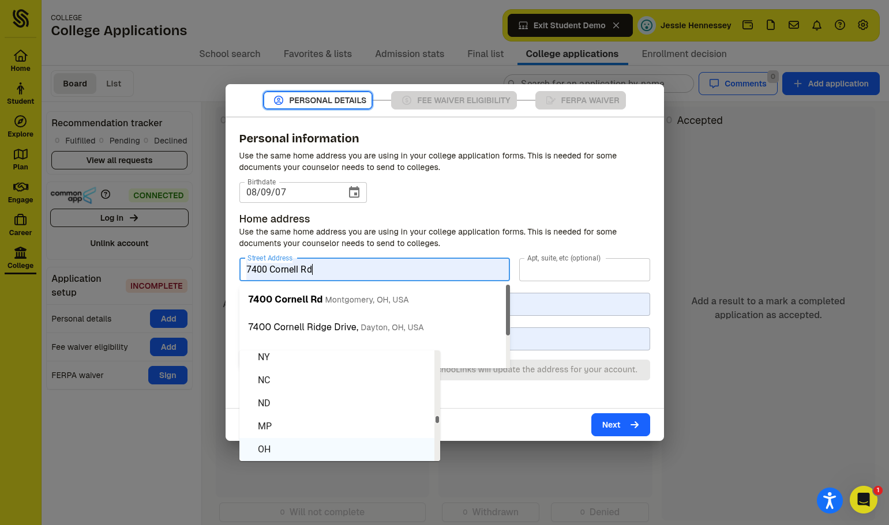Open the birthdate calendar picker icon
The image size is (889, 525).
(354, 192)
